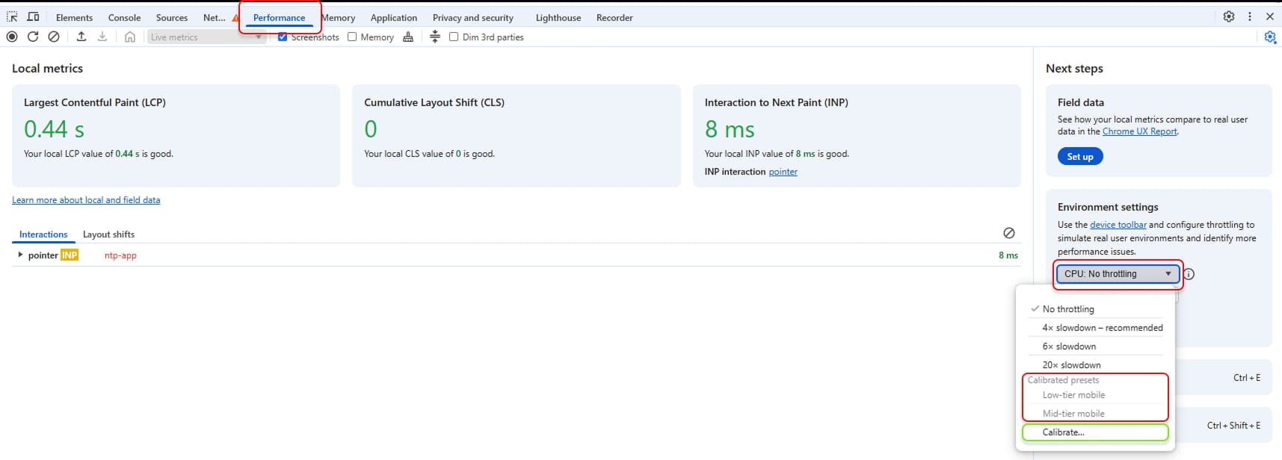Enable the Memory checkbox
Viewport: 1282px width, 460px height.
[x=352, y=37]
